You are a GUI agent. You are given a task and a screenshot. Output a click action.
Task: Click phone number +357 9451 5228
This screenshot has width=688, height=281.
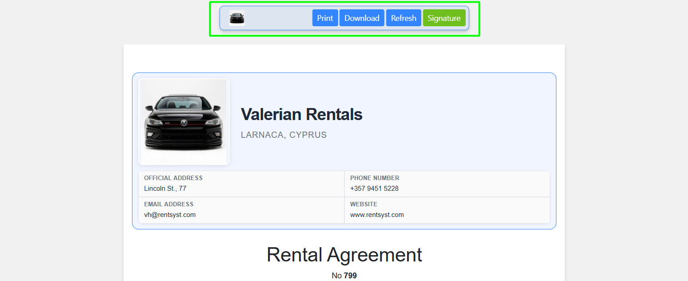click(x=374, y=189)
